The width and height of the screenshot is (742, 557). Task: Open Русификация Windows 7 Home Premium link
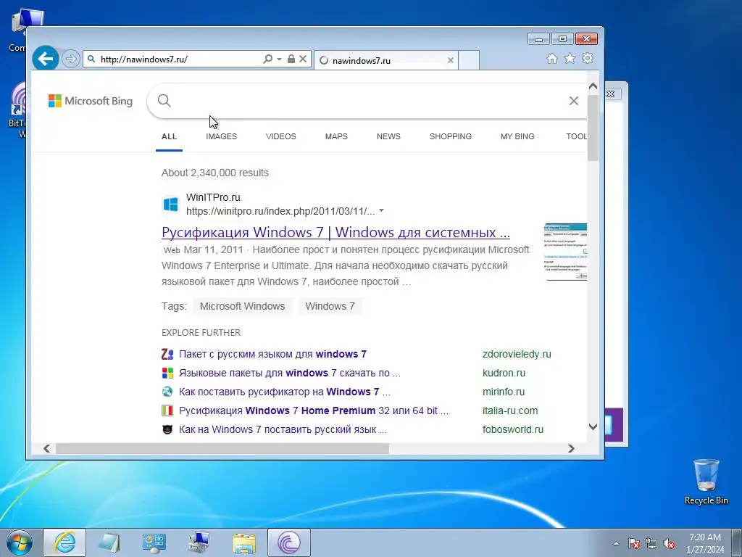coord(314,410)
